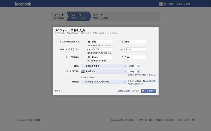Open 大学名一覧から選択 link
This screenshot has height=131, width=211.
(x=145, y=75)
